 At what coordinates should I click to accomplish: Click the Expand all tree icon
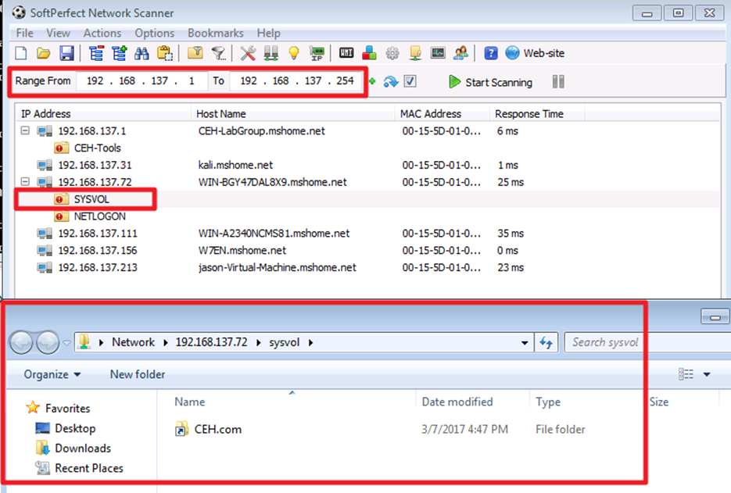(x=120, y=53)
